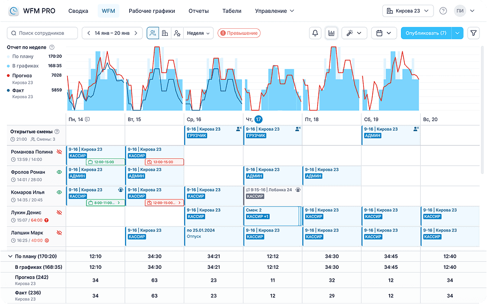Click the help question mark icon in header
The width and height of the screenshot is (487, 304).
coord(443,11)
